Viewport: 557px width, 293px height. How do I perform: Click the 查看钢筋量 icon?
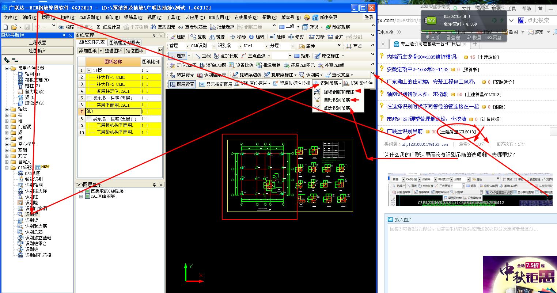(181, 27)
